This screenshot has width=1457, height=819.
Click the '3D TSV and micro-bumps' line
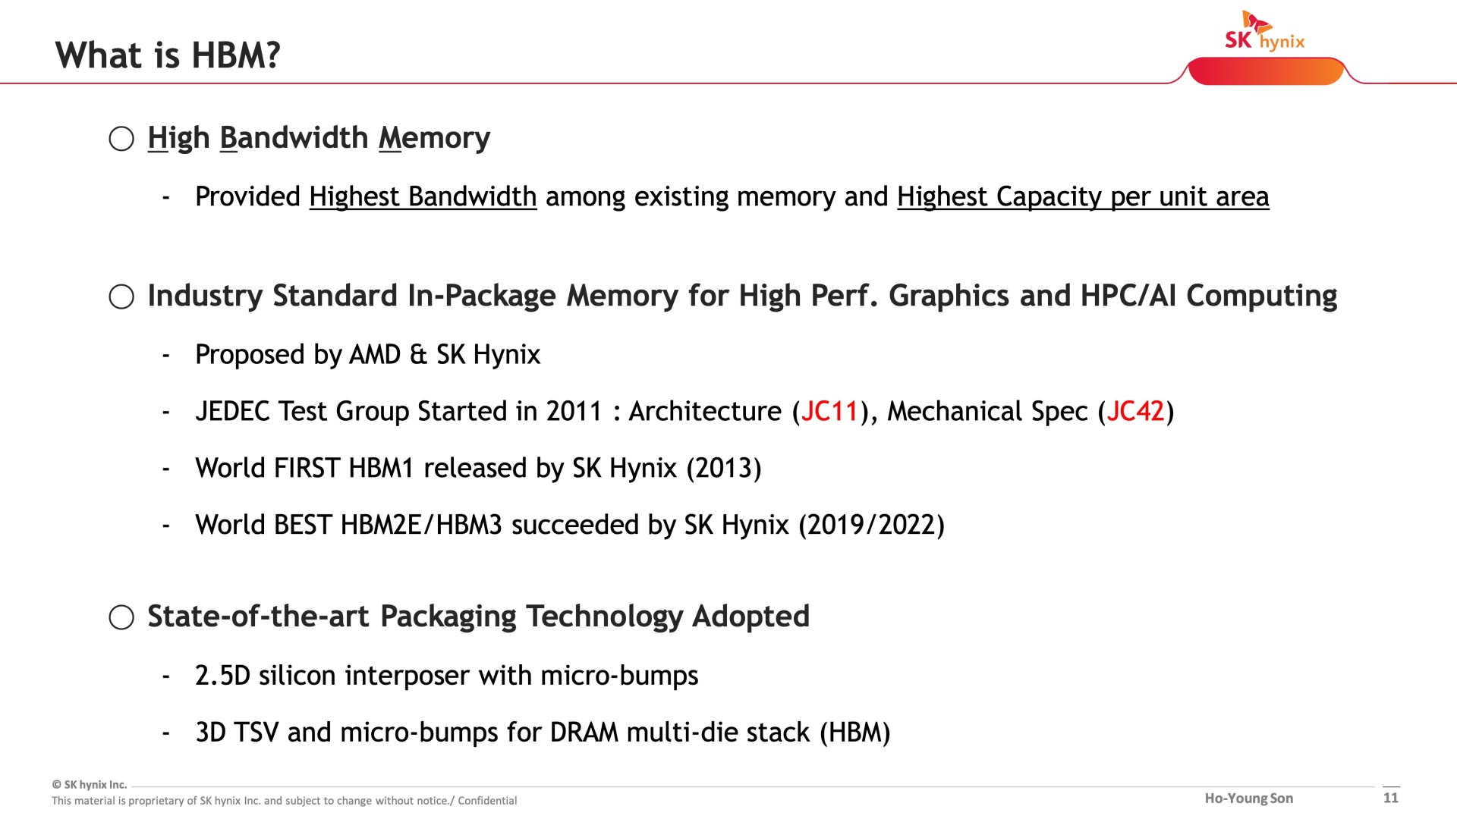click(543, 733)
